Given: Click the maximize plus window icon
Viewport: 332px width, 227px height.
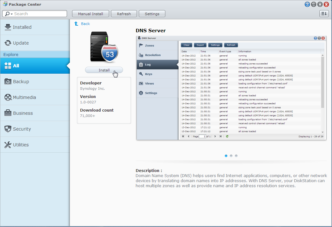Looking at the screenshot, I should pos(320,4).
